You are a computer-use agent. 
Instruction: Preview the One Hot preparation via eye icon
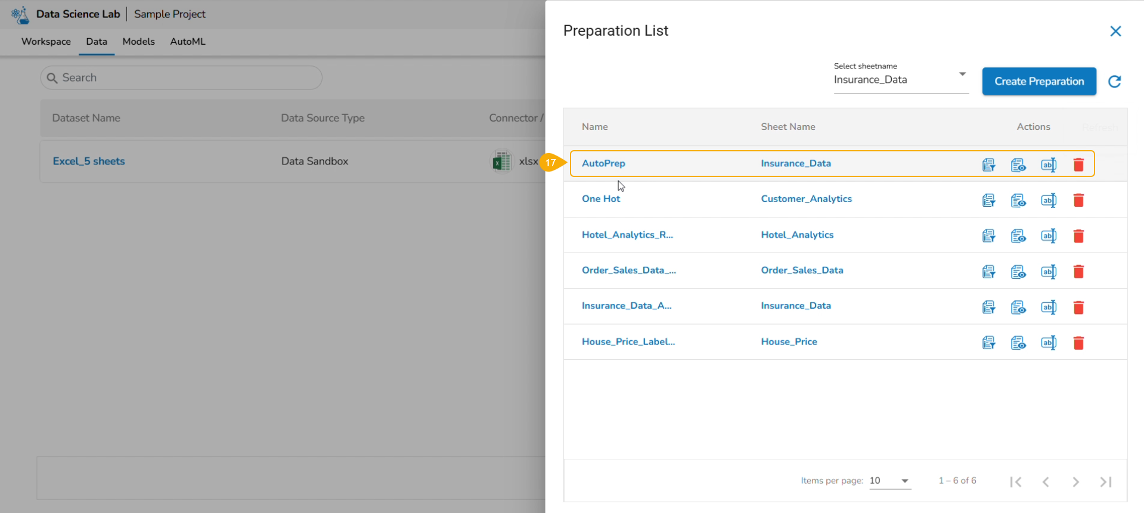coord(1018,200)
